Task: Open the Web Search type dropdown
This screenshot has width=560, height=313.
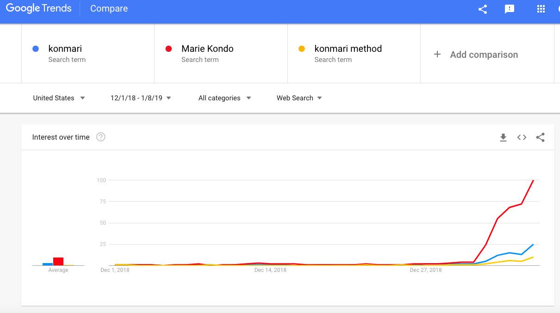Action: 299,98
